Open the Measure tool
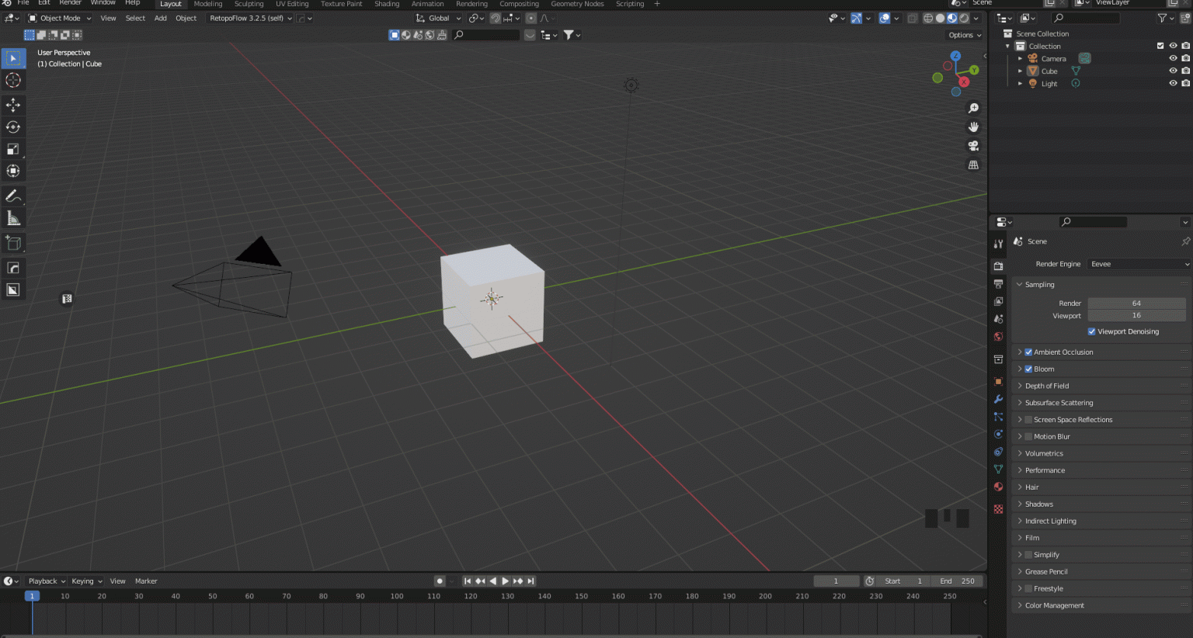Viewport: 1193px width, 638px height. tap(13, 217)
